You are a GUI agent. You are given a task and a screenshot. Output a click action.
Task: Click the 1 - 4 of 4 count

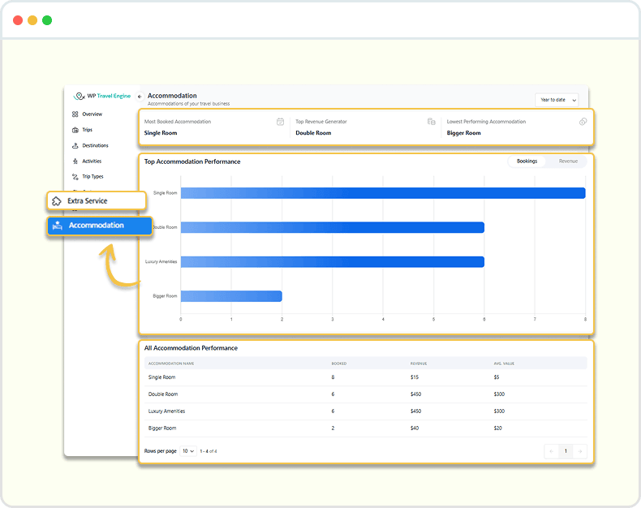[209, 451]
